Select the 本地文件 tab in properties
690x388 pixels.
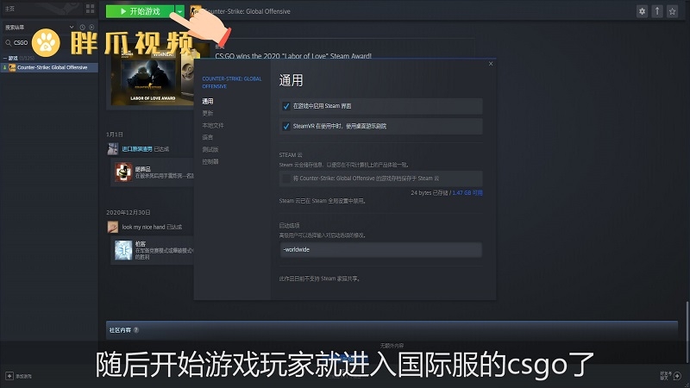coord(213,125)
